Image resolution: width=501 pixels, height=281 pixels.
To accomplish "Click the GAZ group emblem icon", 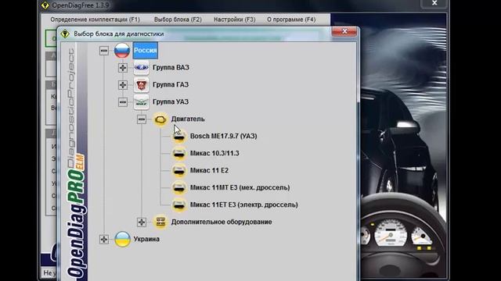I will 141,85.
